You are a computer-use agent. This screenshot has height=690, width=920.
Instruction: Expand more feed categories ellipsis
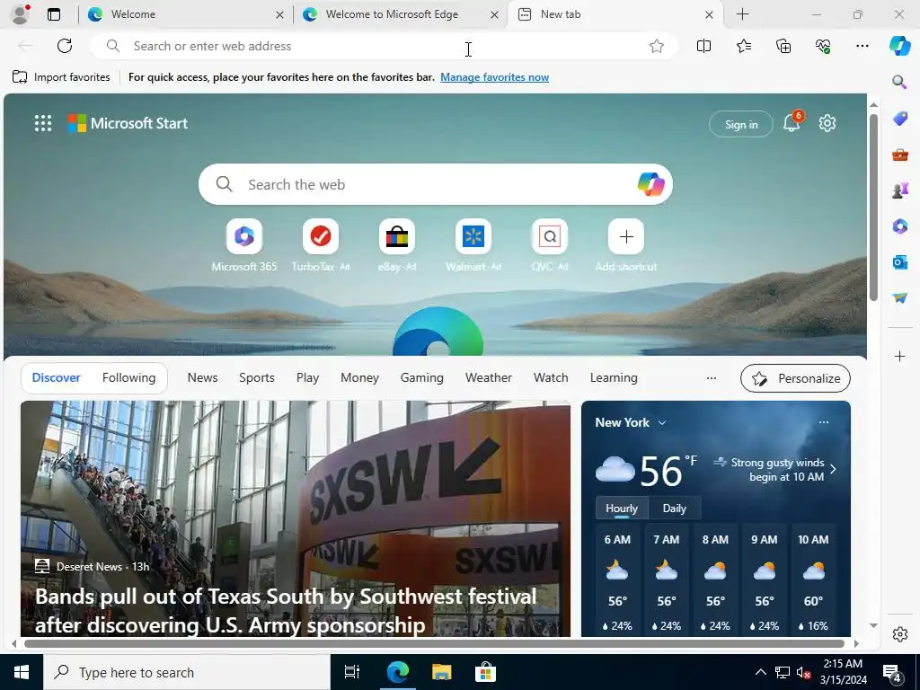coord(712,378)
